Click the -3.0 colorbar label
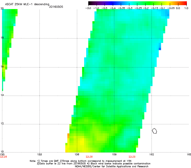The image size is (191, 168). [x=88, y=8]
